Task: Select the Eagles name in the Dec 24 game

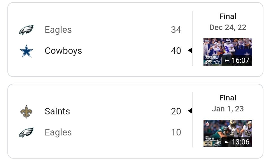Action: [x=58, y=30]
